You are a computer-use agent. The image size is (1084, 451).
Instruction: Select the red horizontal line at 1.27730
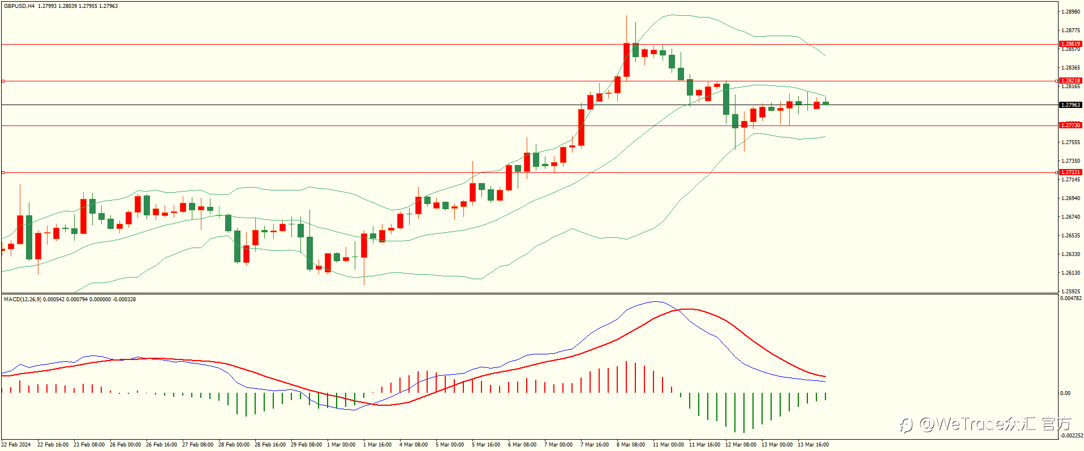[529, 125]
